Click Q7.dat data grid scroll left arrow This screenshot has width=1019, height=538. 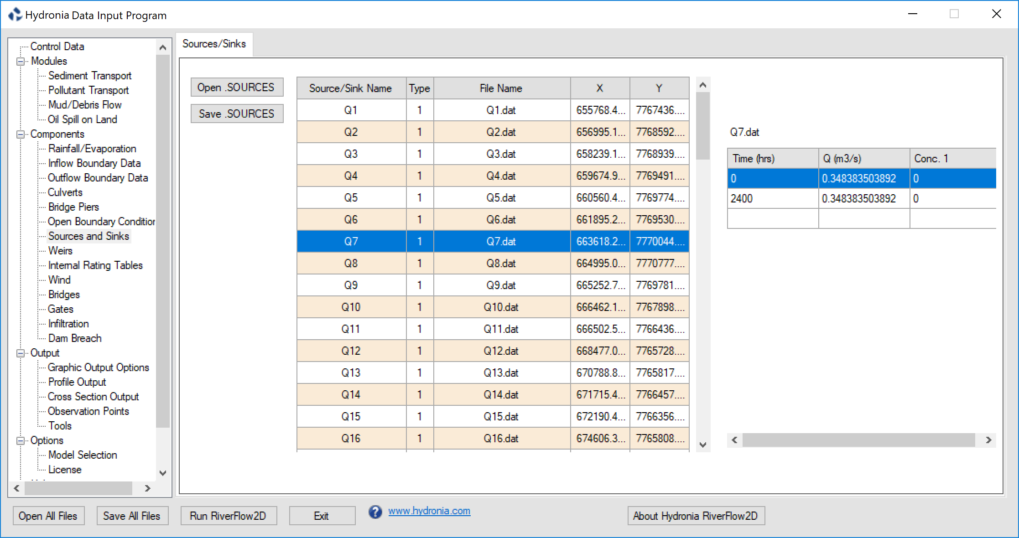pyautogui.click(x=734, y=440)
